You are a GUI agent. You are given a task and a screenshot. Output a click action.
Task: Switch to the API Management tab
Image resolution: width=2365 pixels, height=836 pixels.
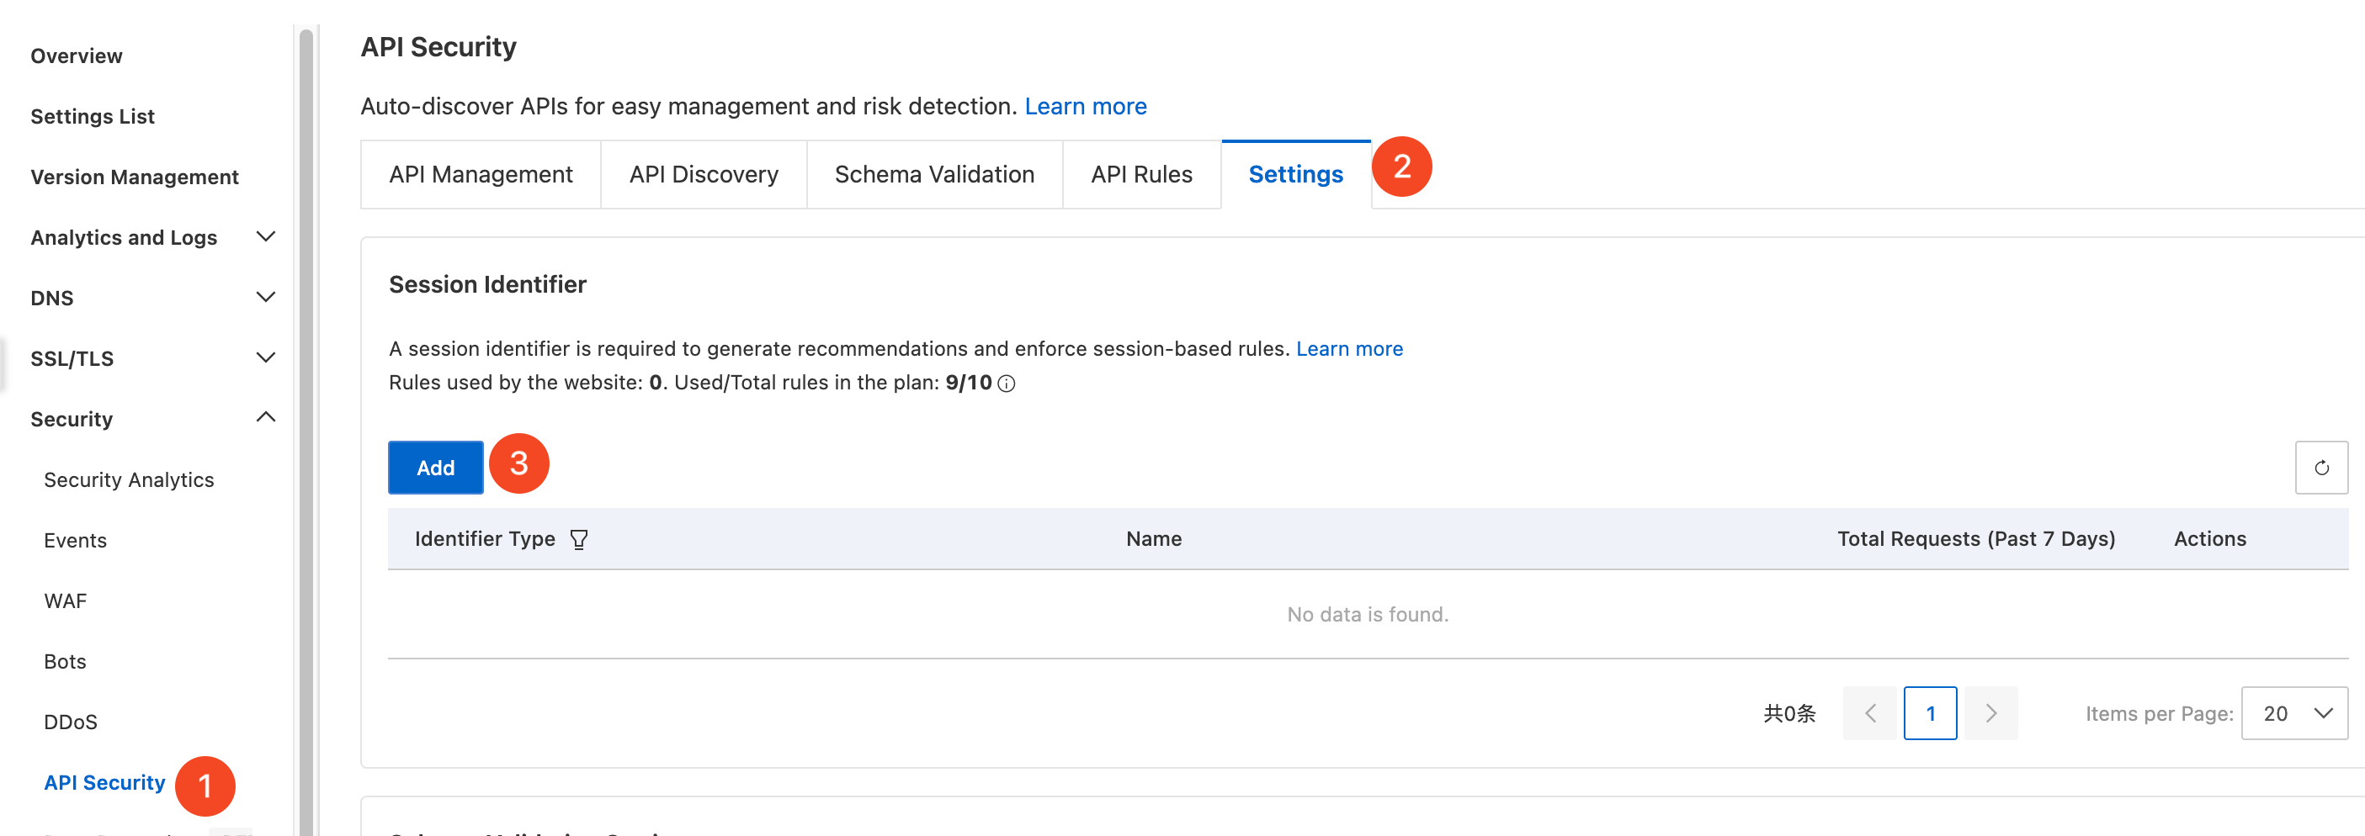pyautogui.click(x=481, y=174)
